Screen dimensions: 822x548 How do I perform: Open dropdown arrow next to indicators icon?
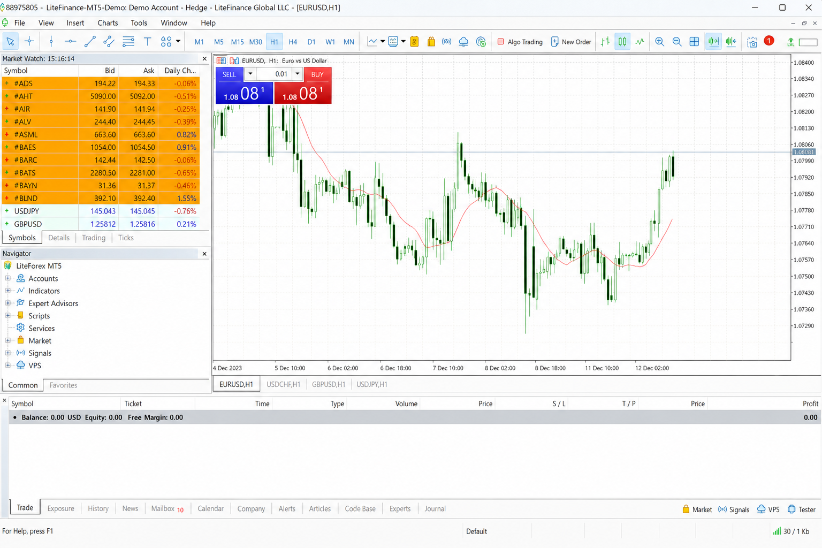coord(383,41)
